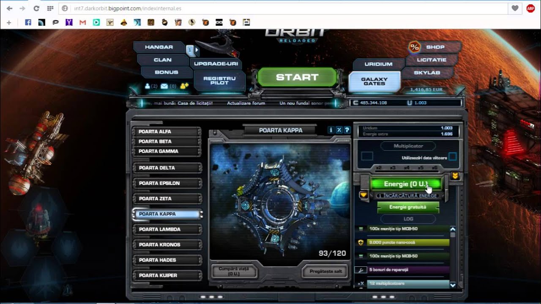Open the SKYLAB page
Screen dimensions: 541x304
click(427, 73)
